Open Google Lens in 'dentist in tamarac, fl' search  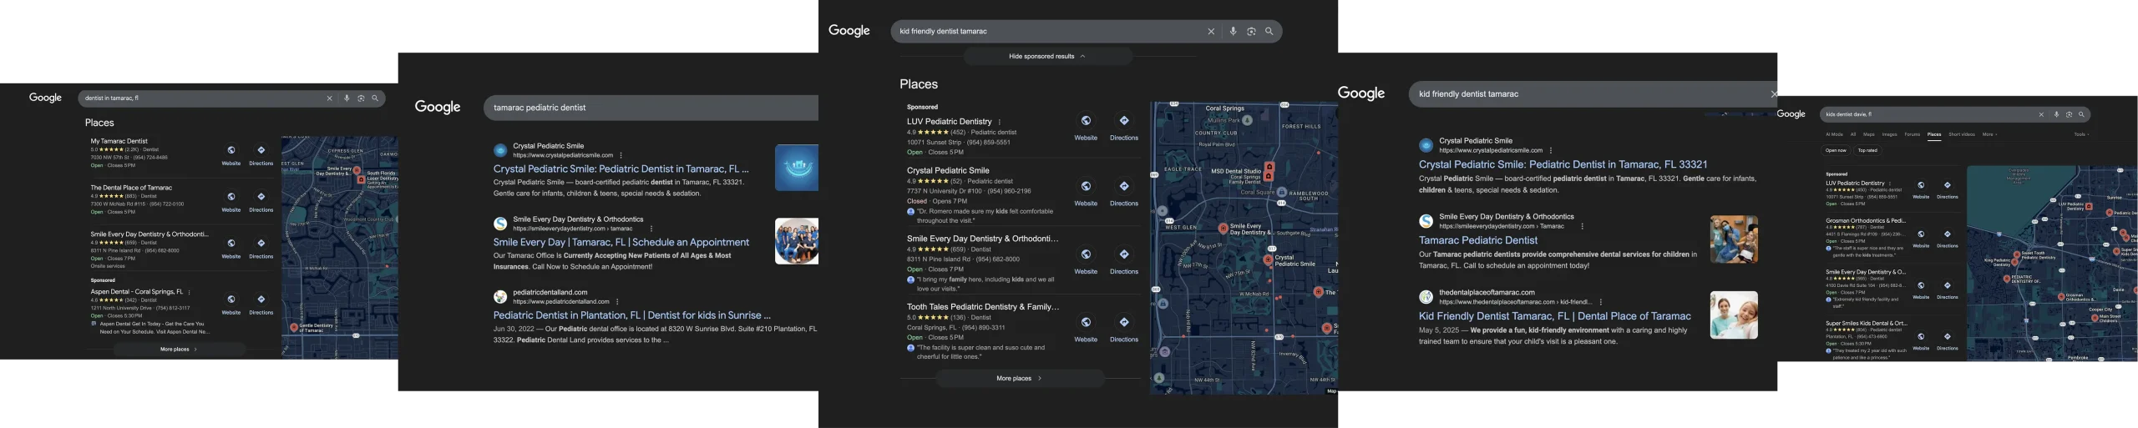tap(361, 98)
